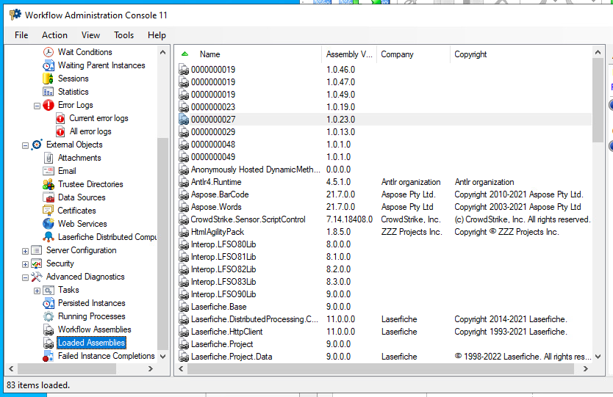The width and height of the screenshot is (613, 397).
Task: Sort by the Company column header
Action: pyautogui.click(x=413, y=54)
